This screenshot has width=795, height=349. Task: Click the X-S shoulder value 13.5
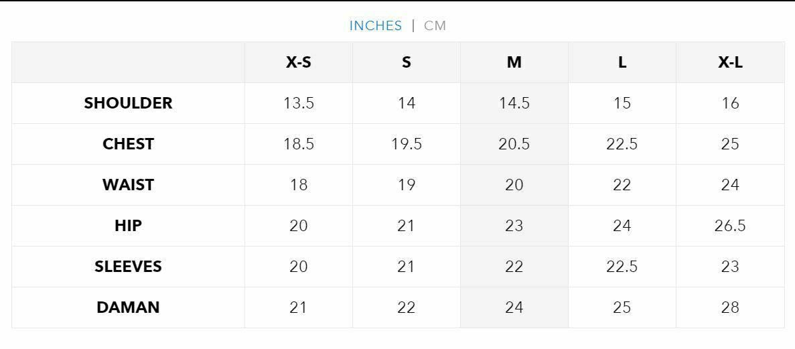point(299,103)
